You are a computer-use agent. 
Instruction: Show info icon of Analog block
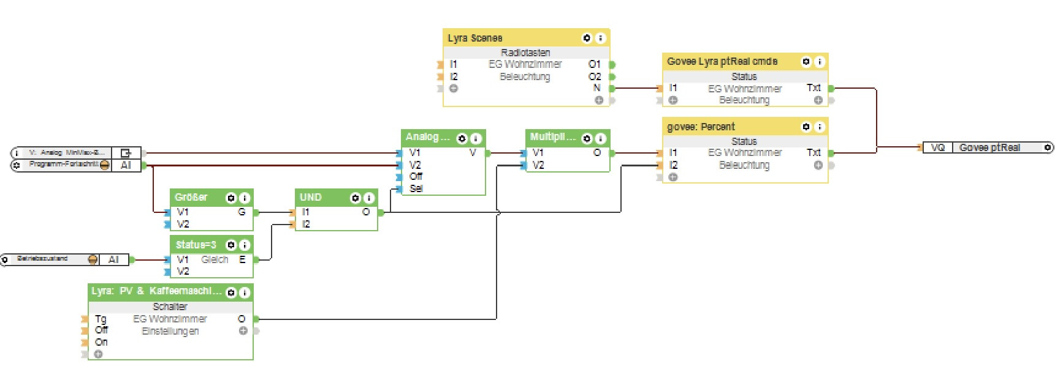[x=476, y=138]
